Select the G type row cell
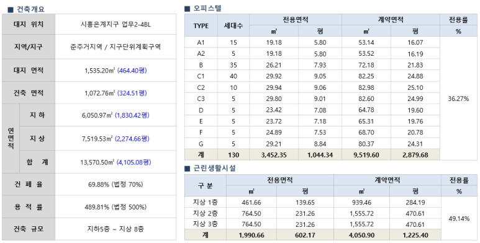 [201, 144]
